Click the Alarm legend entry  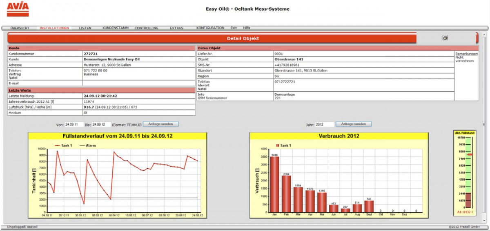click(89, 145)
